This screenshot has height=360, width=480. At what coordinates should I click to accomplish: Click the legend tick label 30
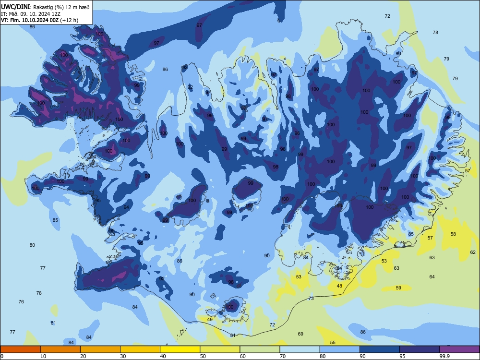tap(123, 356)
